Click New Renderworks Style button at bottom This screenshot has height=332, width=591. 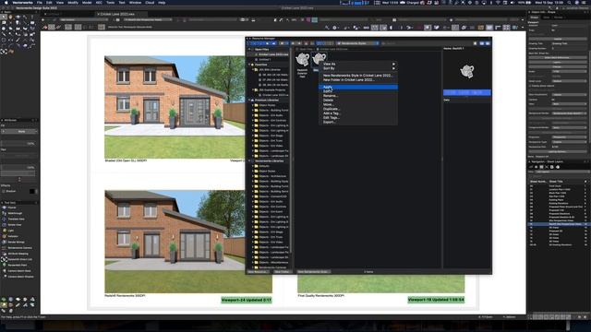coord(313,271)
